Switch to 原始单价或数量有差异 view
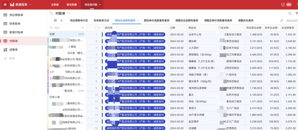Viewport: 298px width, 130px height. click(157, 20)
